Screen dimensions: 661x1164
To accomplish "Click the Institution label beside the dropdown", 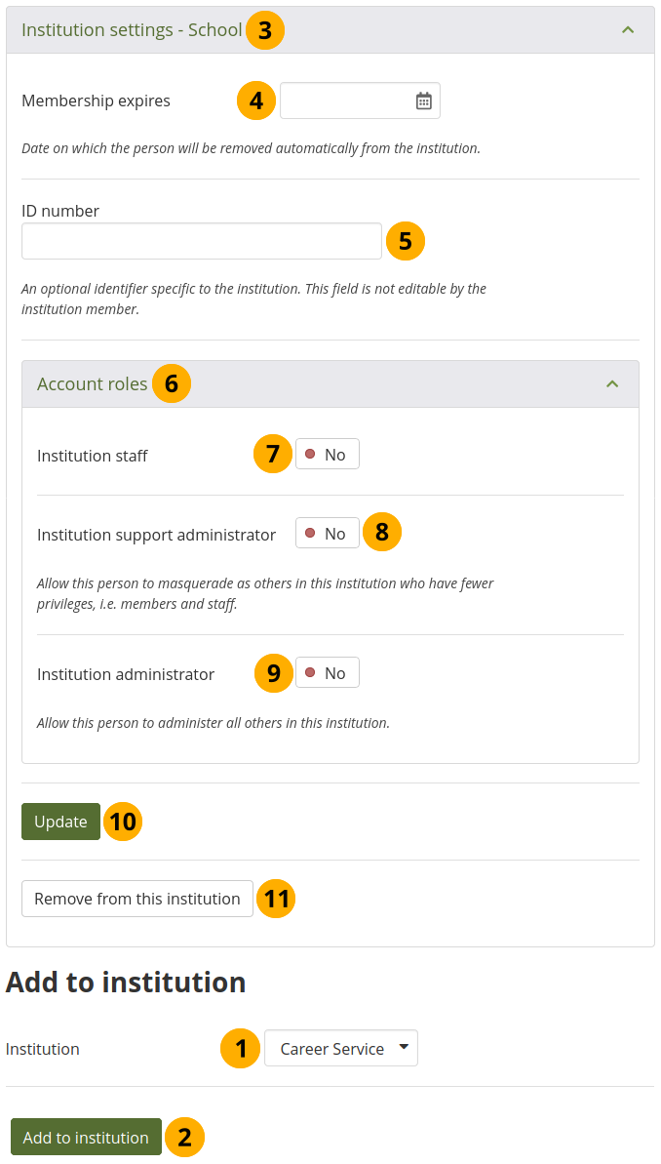I will pos(43,1049).
